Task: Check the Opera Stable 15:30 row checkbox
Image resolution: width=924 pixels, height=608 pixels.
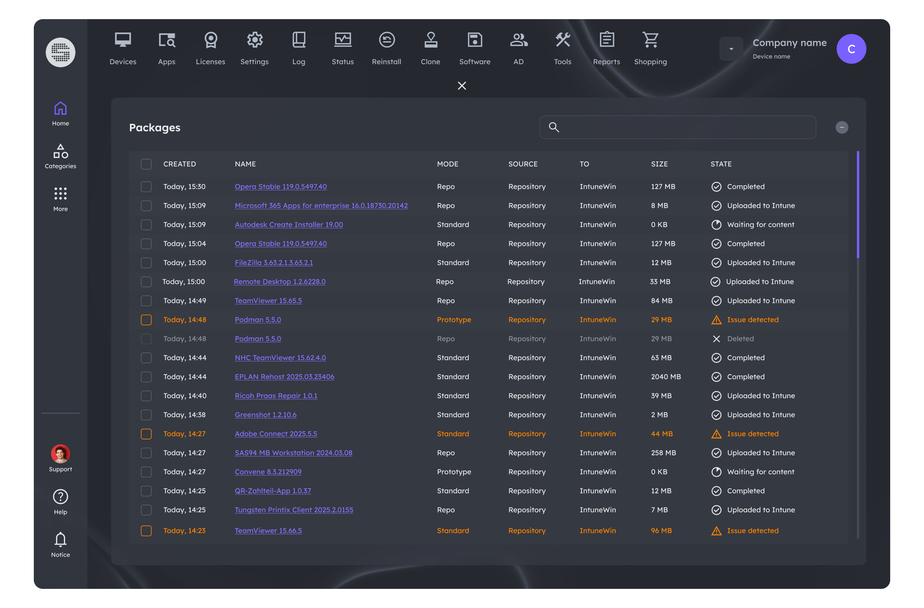Action: (x=146, y=187)
